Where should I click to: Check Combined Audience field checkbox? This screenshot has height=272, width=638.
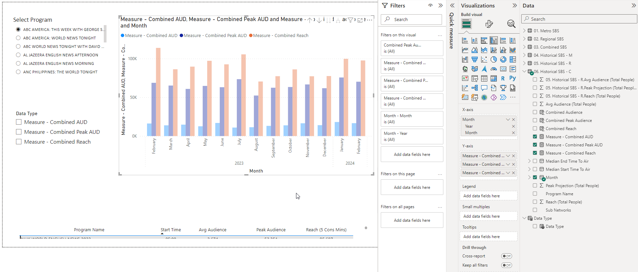click(535, 112)
